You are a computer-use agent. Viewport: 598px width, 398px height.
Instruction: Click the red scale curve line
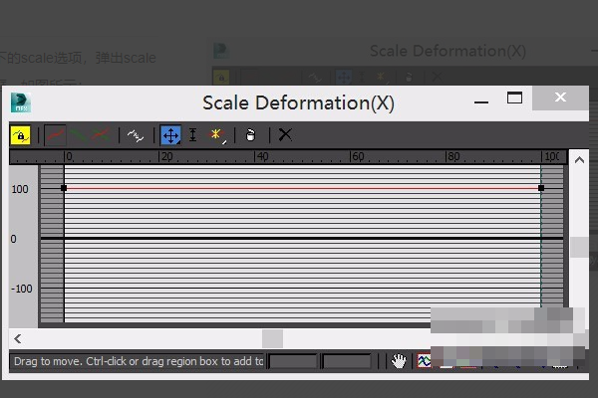(302, 188)
